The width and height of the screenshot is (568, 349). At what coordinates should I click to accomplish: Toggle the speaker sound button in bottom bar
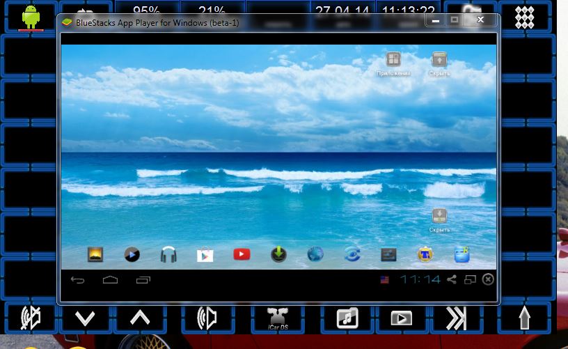(207, 318)
